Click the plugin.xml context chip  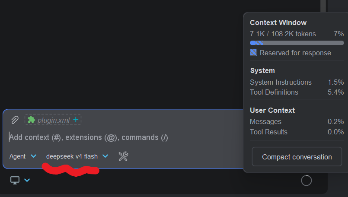(53, 120)
